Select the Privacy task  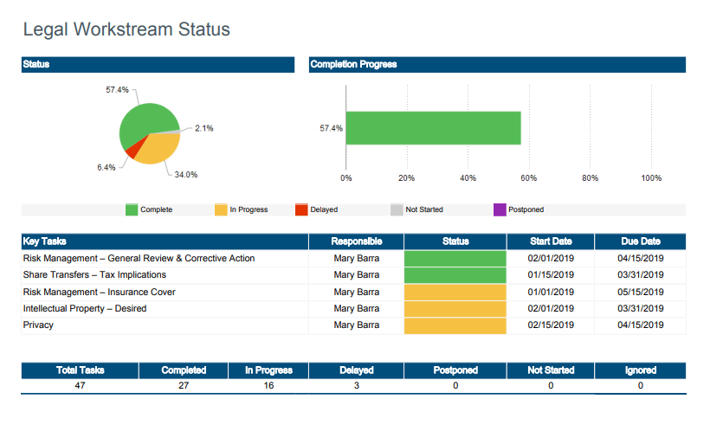point(38,325)
